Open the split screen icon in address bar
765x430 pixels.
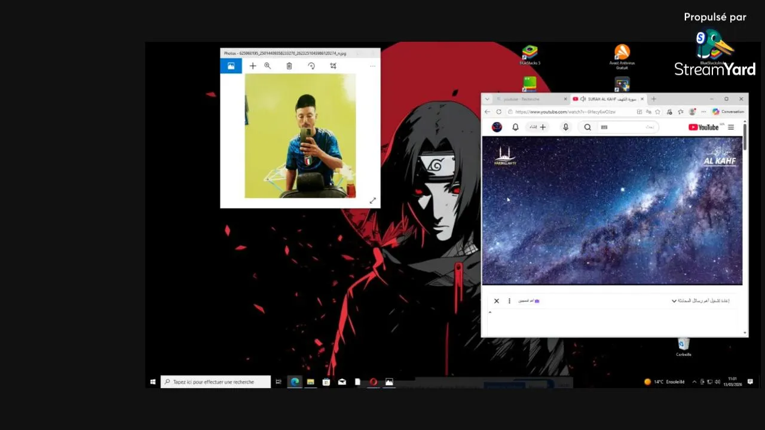pyautogui.click(x=639, y=112)
